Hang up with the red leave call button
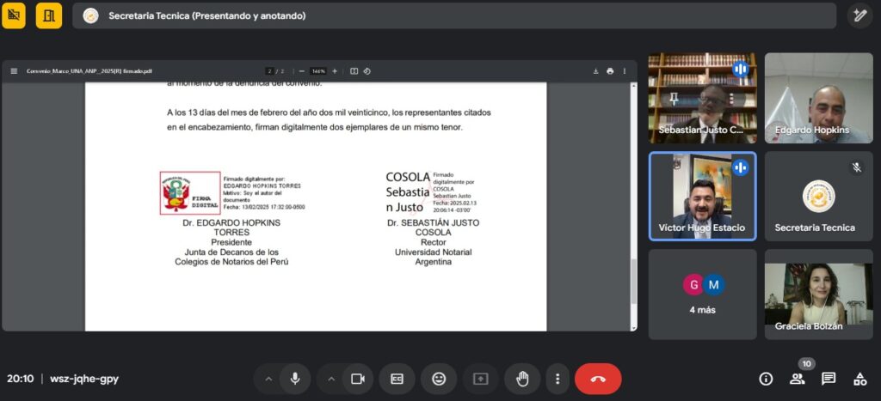This screenshot has height=401, width=881. [x=598, y=379]
